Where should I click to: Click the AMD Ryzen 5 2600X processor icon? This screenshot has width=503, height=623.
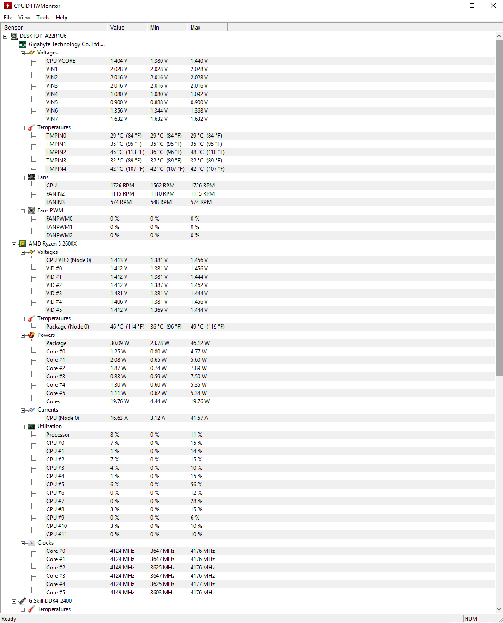(23, 244)
